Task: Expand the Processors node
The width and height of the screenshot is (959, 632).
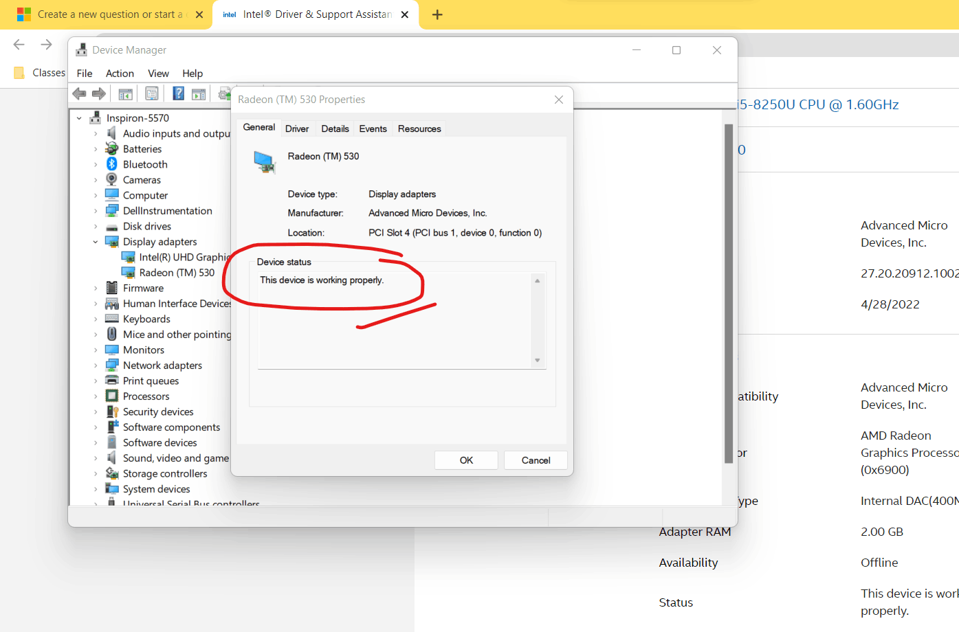Action: click(96, 396)
